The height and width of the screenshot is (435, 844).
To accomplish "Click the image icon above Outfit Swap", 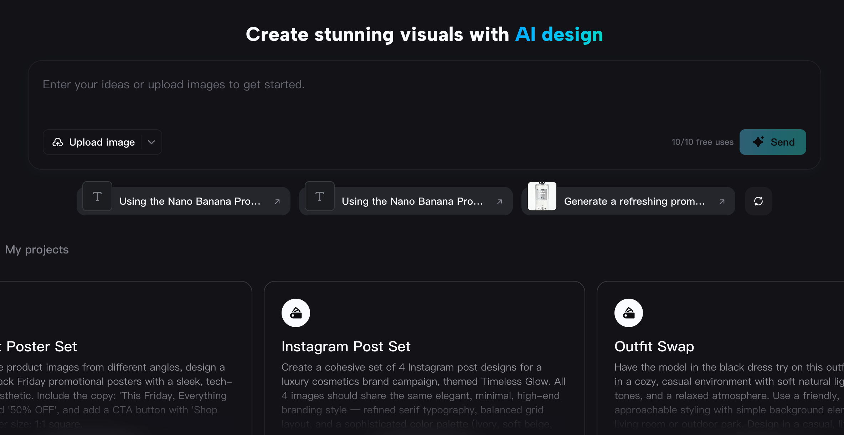I will 628,313.
